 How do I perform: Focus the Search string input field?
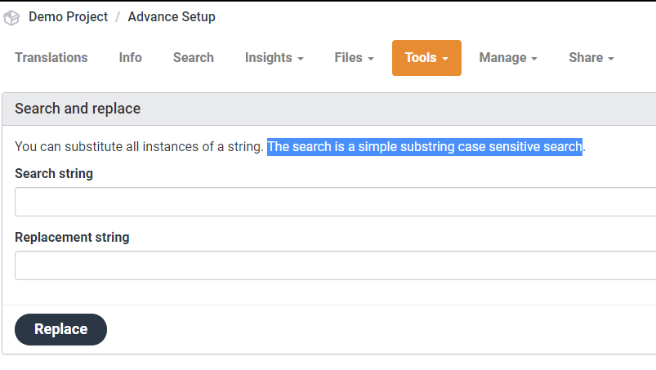(x=335, y=202)
